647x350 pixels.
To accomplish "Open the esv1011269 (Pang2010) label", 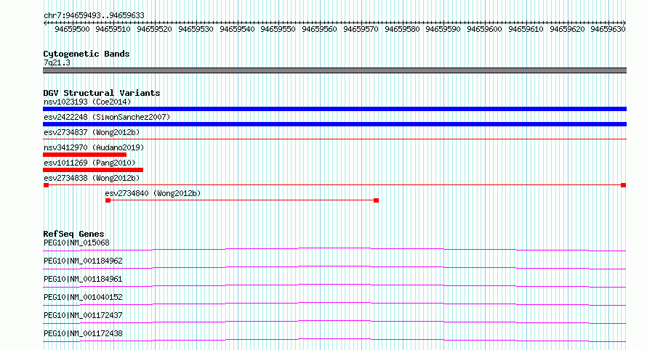I will [89, 163].
